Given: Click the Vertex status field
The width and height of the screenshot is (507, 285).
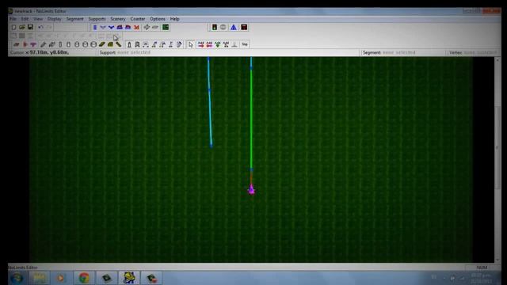Looking at the screenshot, I should pyautogui.click(x=473, y=52).
